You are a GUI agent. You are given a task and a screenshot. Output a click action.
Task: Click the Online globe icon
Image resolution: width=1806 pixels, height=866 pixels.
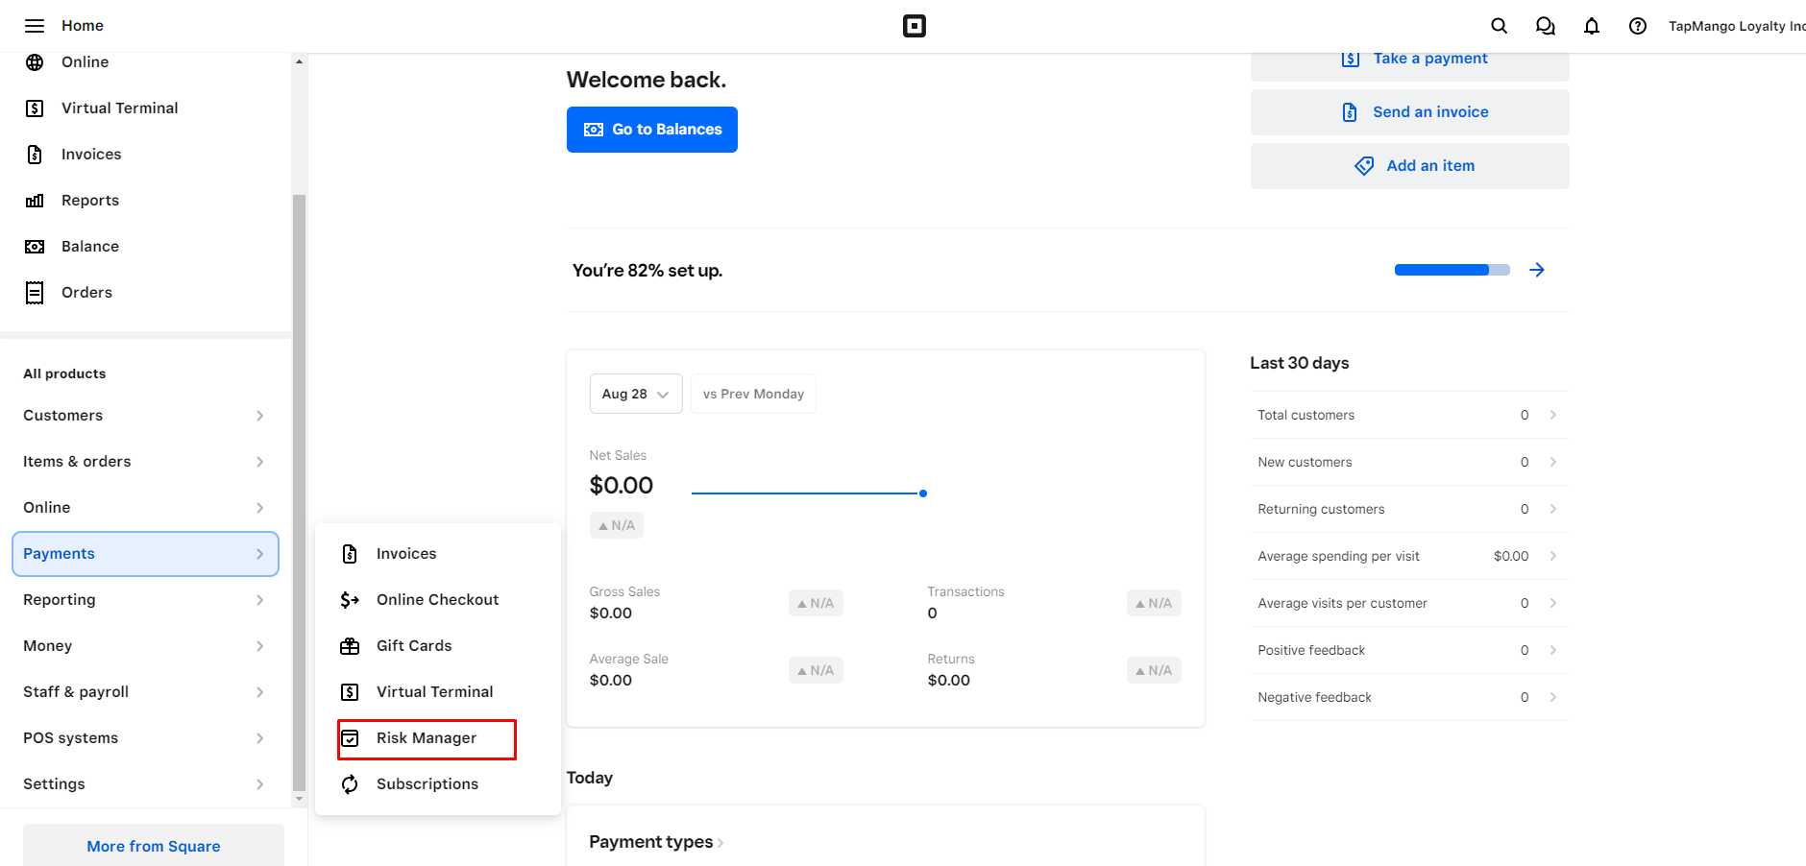35,62
